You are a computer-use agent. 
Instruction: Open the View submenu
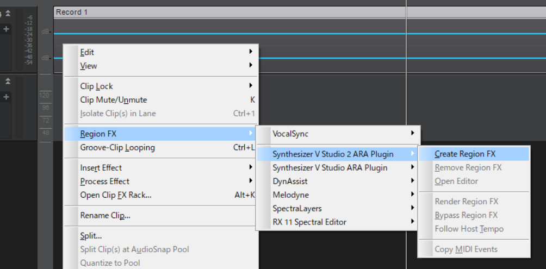pos(161,66)
